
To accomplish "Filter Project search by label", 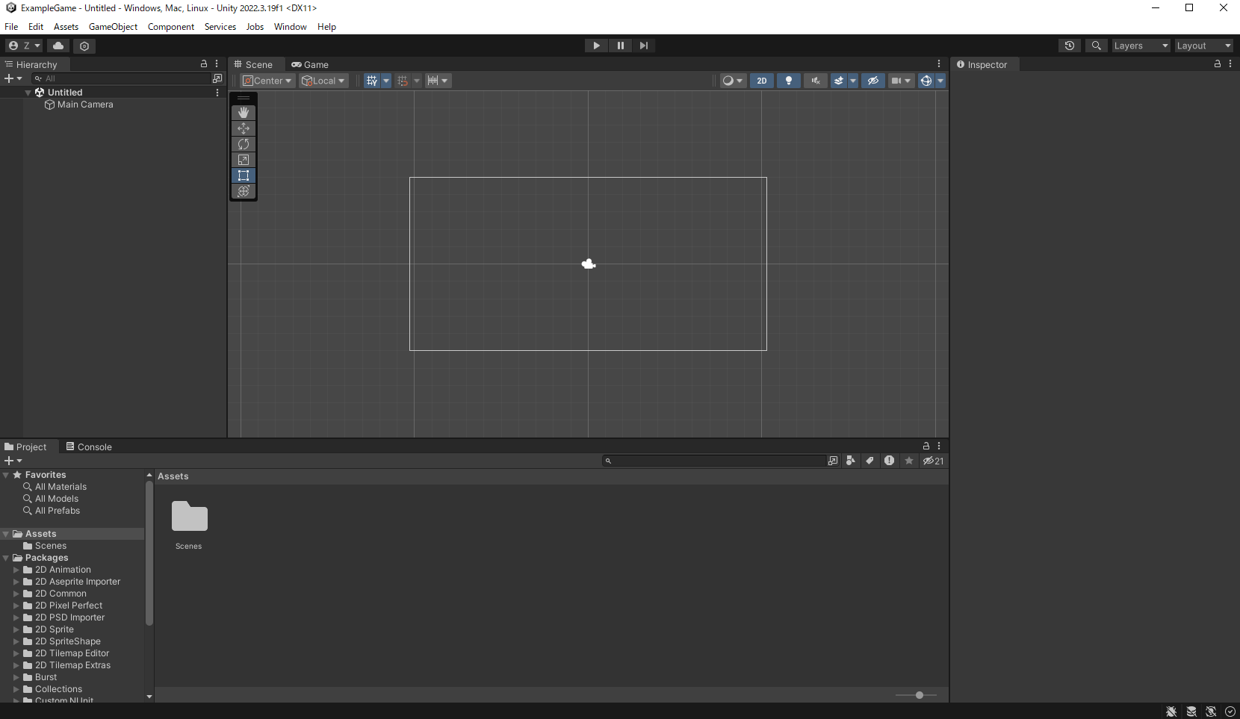I will coord(869,461).
